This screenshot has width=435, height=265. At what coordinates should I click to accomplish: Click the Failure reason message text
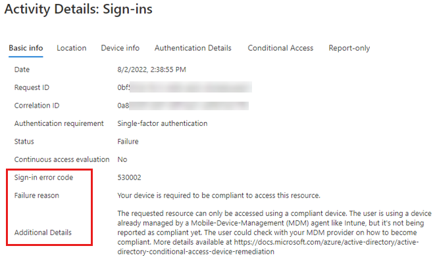[218, 195]
